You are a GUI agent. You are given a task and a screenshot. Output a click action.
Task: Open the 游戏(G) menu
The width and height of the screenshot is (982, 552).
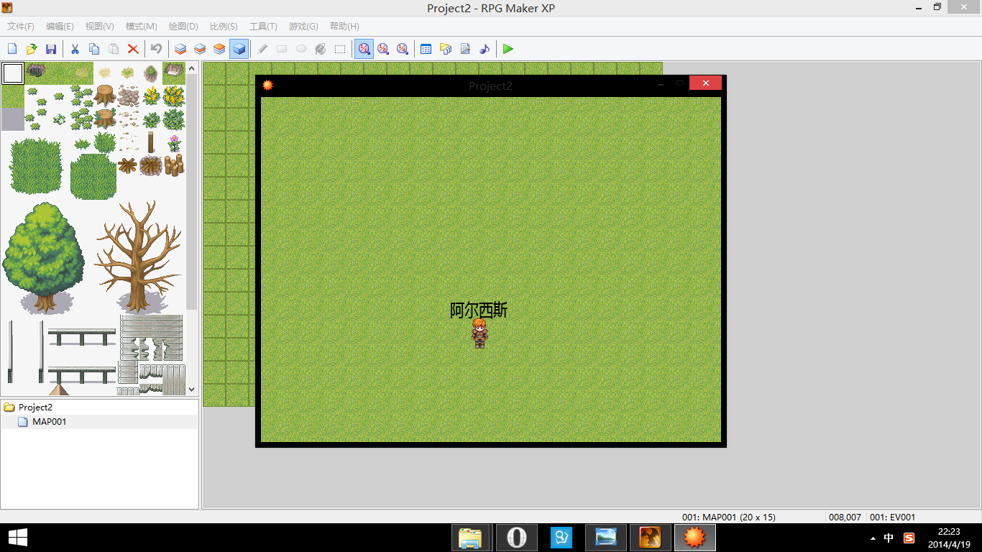pyautogui.click(x=303, y=27)
